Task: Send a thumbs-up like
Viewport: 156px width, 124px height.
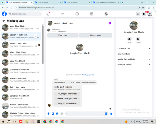Action: click(111, 114)
